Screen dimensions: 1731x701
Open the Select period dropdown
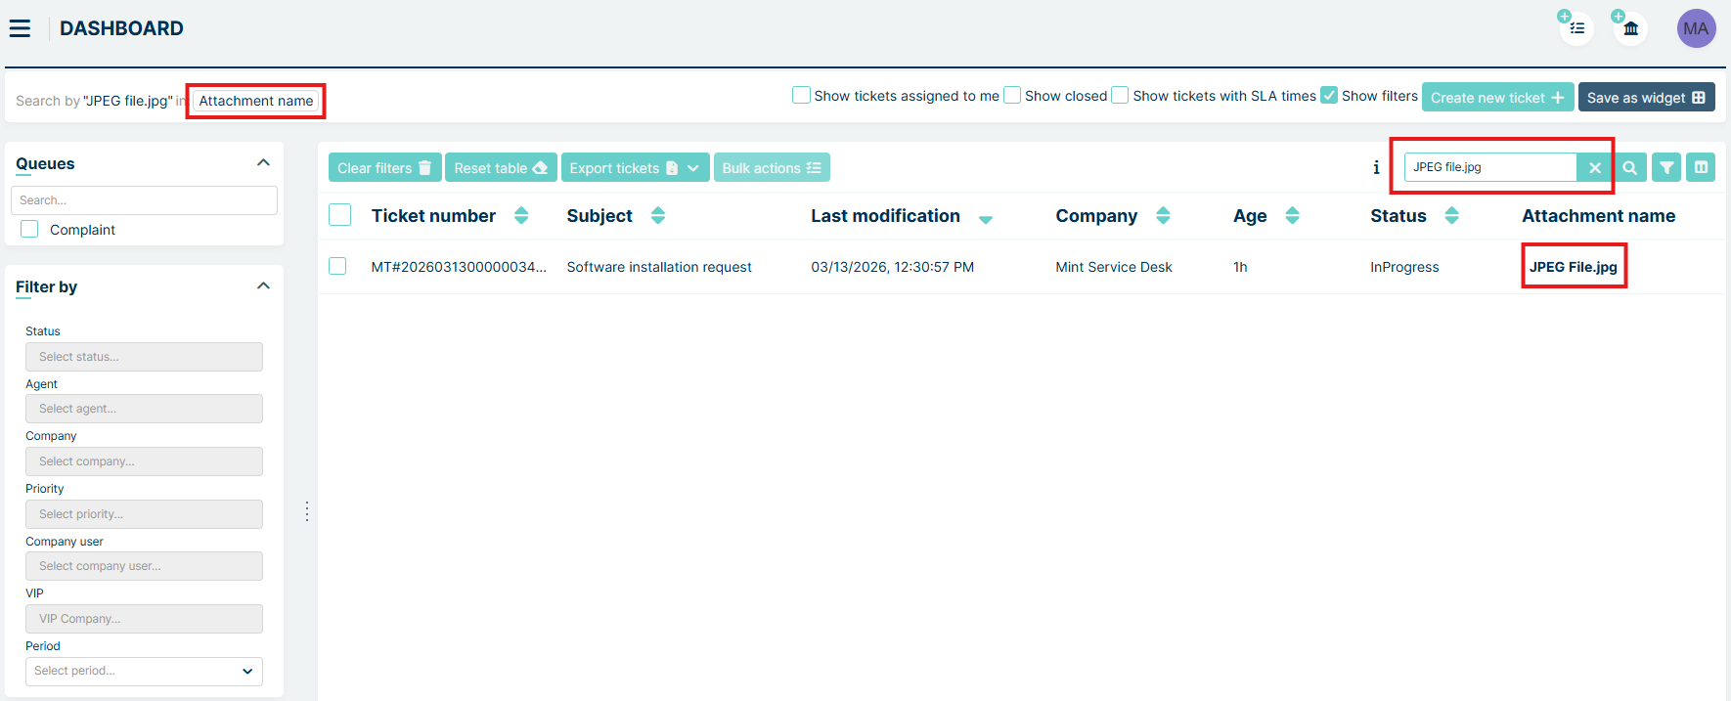[x=144, y=671]
